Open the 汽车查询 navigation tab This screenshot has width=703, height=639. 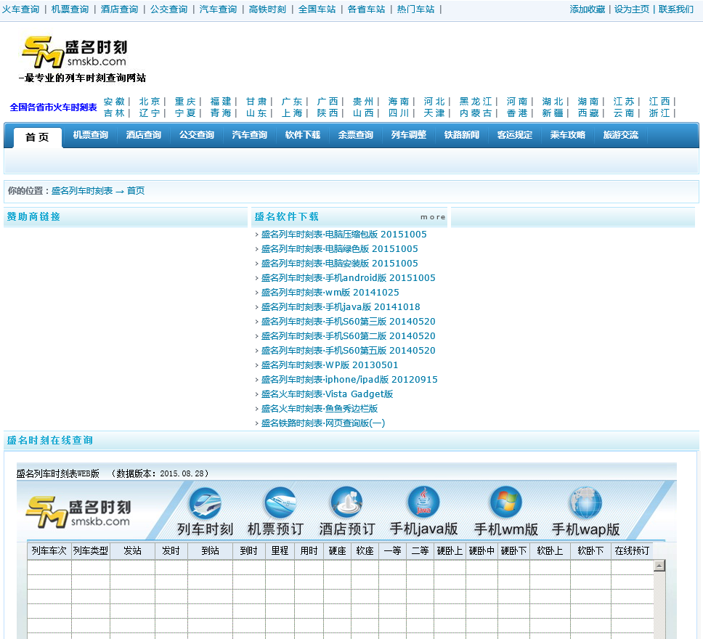pyautogui.click(x=250, y=135)
